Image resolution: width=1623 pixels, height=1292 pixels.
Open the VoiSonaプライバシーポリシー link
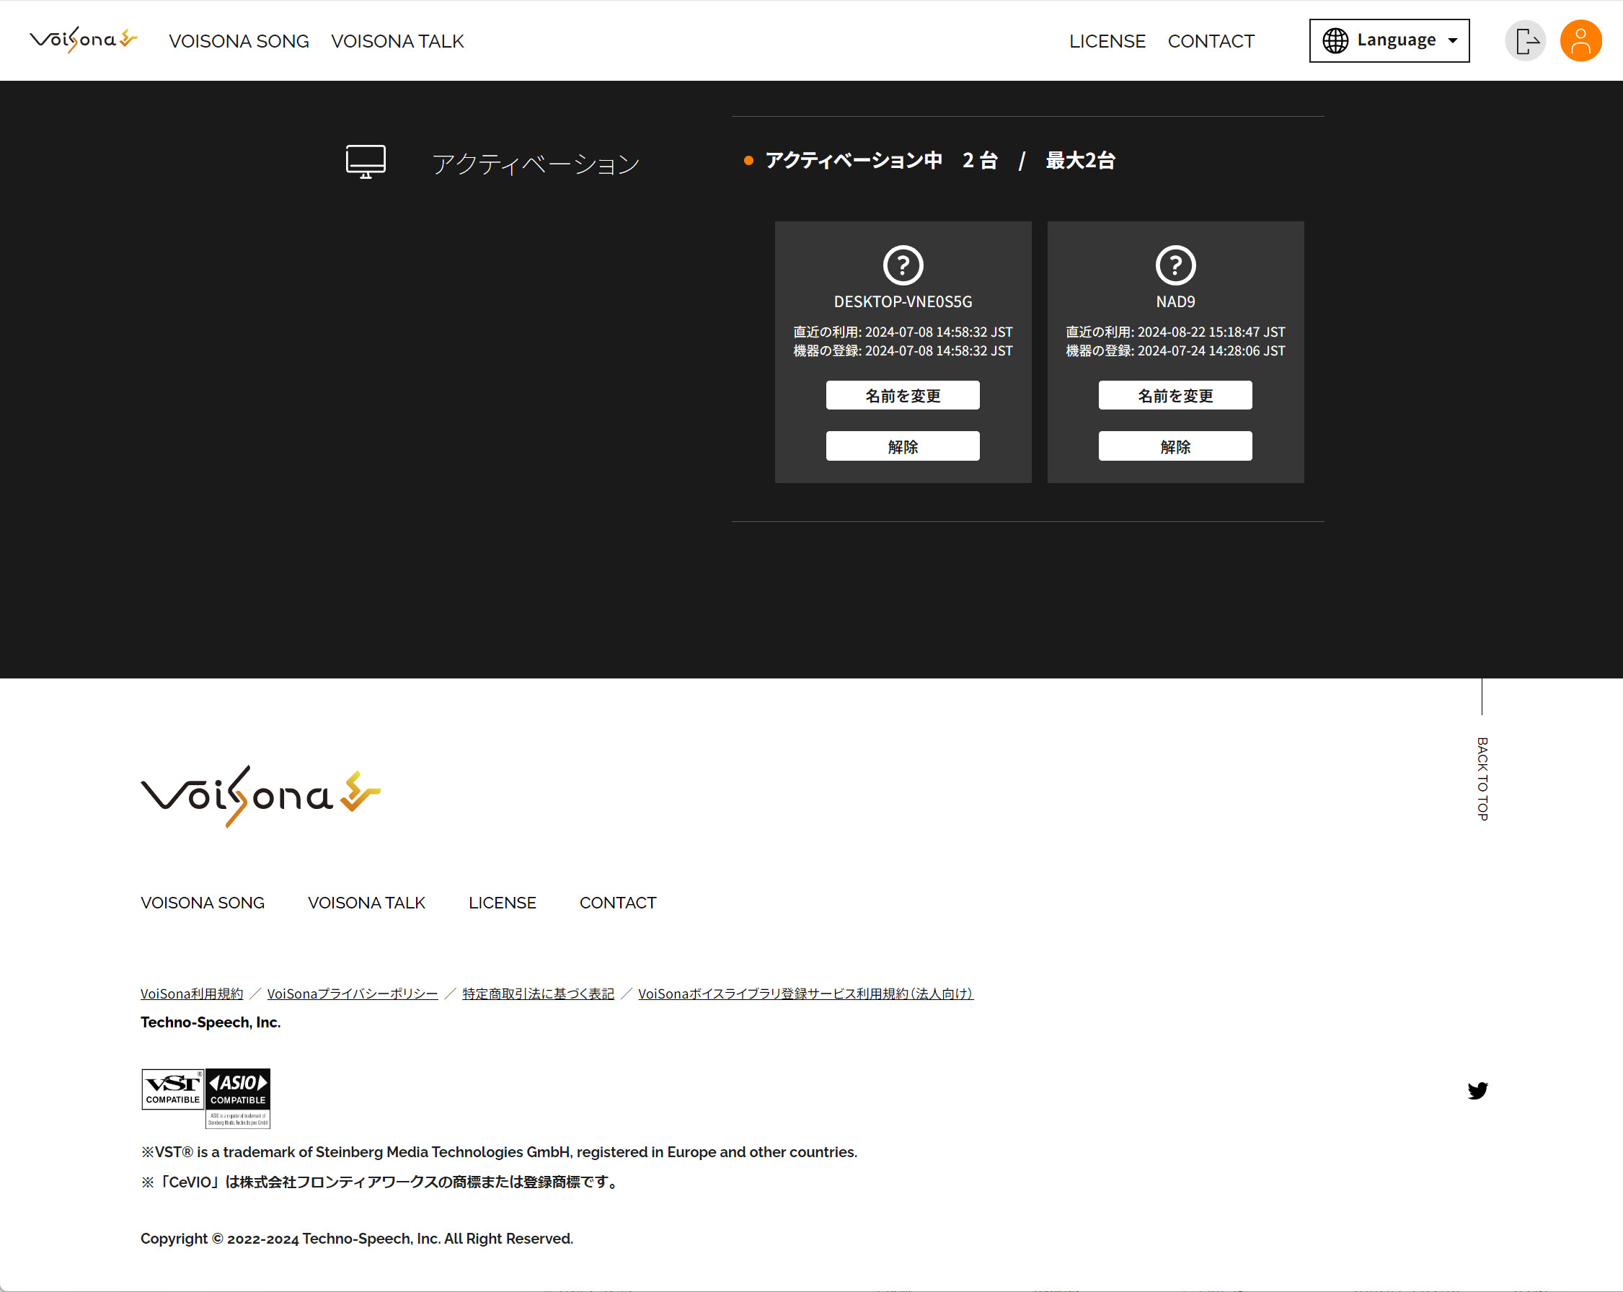tap(353, 994)
